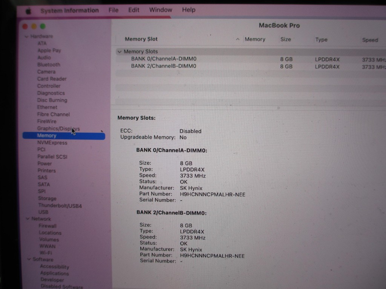Screen dimensions: 386x289
Task: Open the Edit menu
Action: (134, 10)
